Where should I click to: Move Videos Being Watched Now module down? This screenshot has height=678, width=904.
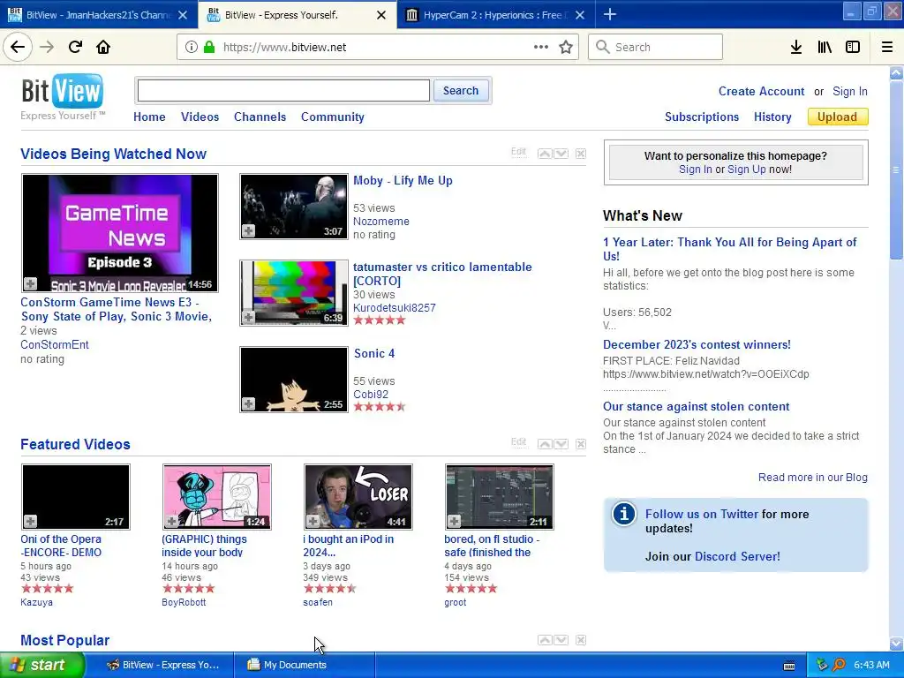click(561, 154)
